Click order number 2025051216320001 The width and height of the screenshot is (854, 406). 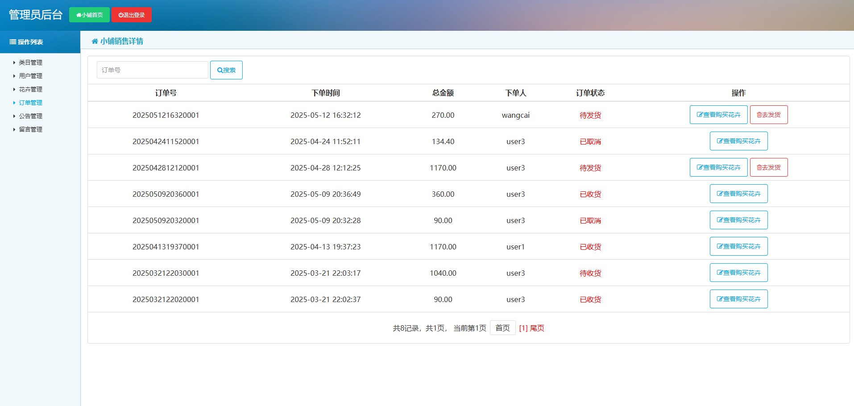pos(166,115)
